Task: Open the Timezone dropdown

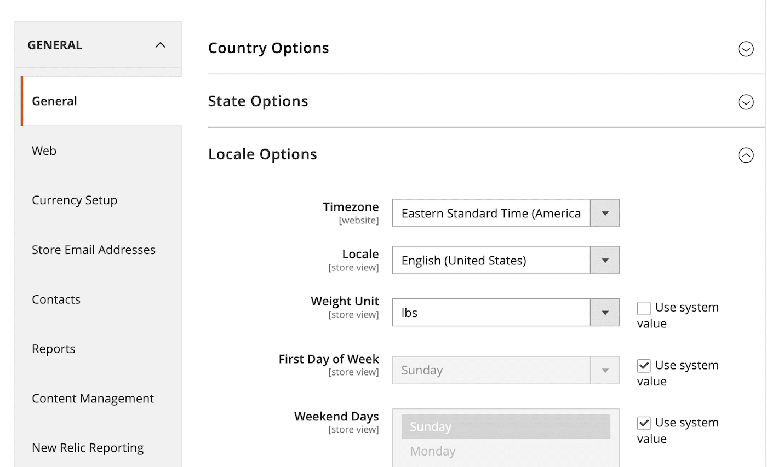Action: click(604, 213)
